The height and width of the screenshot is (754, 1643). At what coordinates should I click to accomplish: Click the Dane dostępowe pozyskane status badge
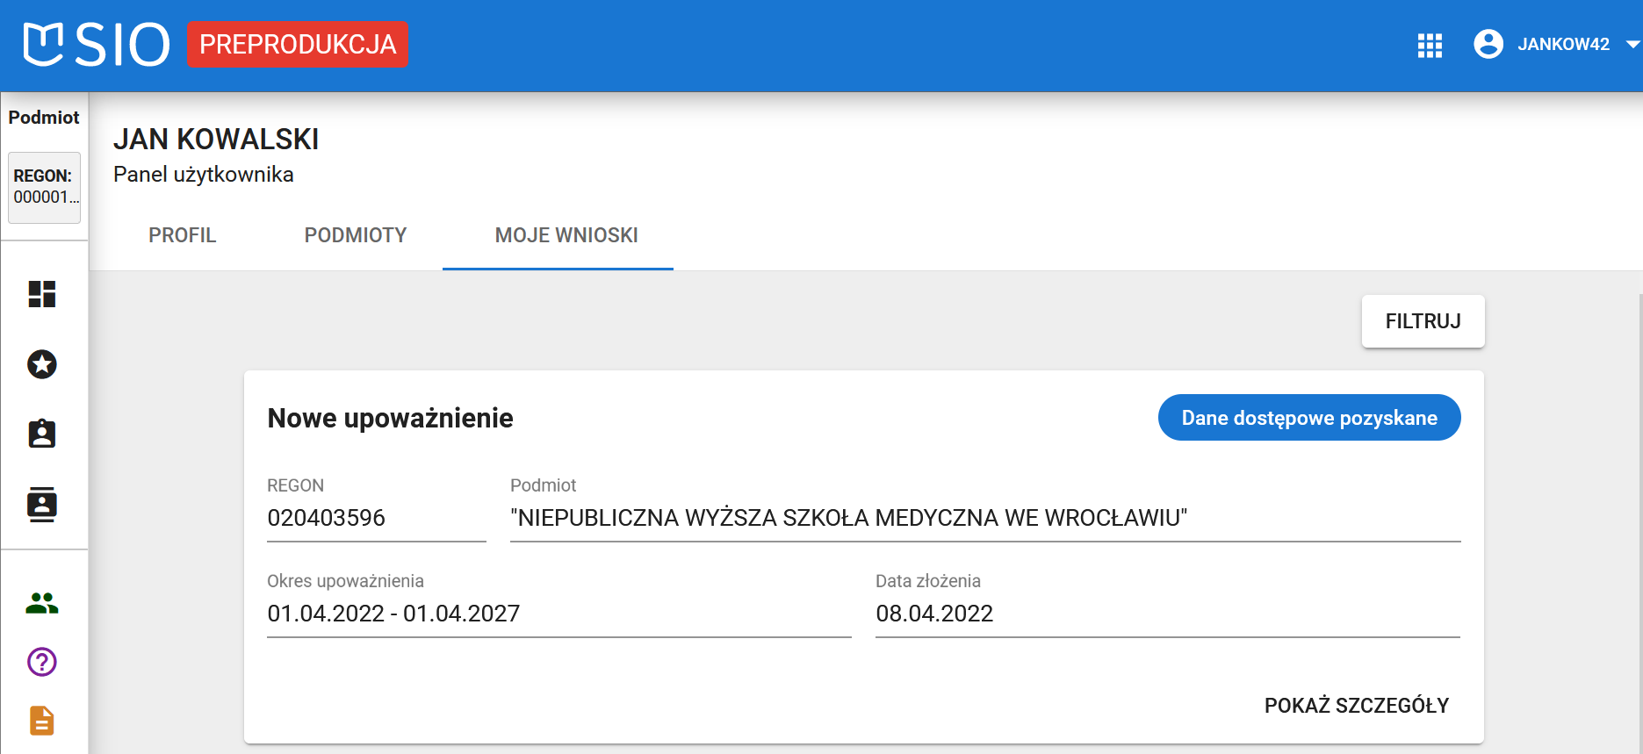1308,418
